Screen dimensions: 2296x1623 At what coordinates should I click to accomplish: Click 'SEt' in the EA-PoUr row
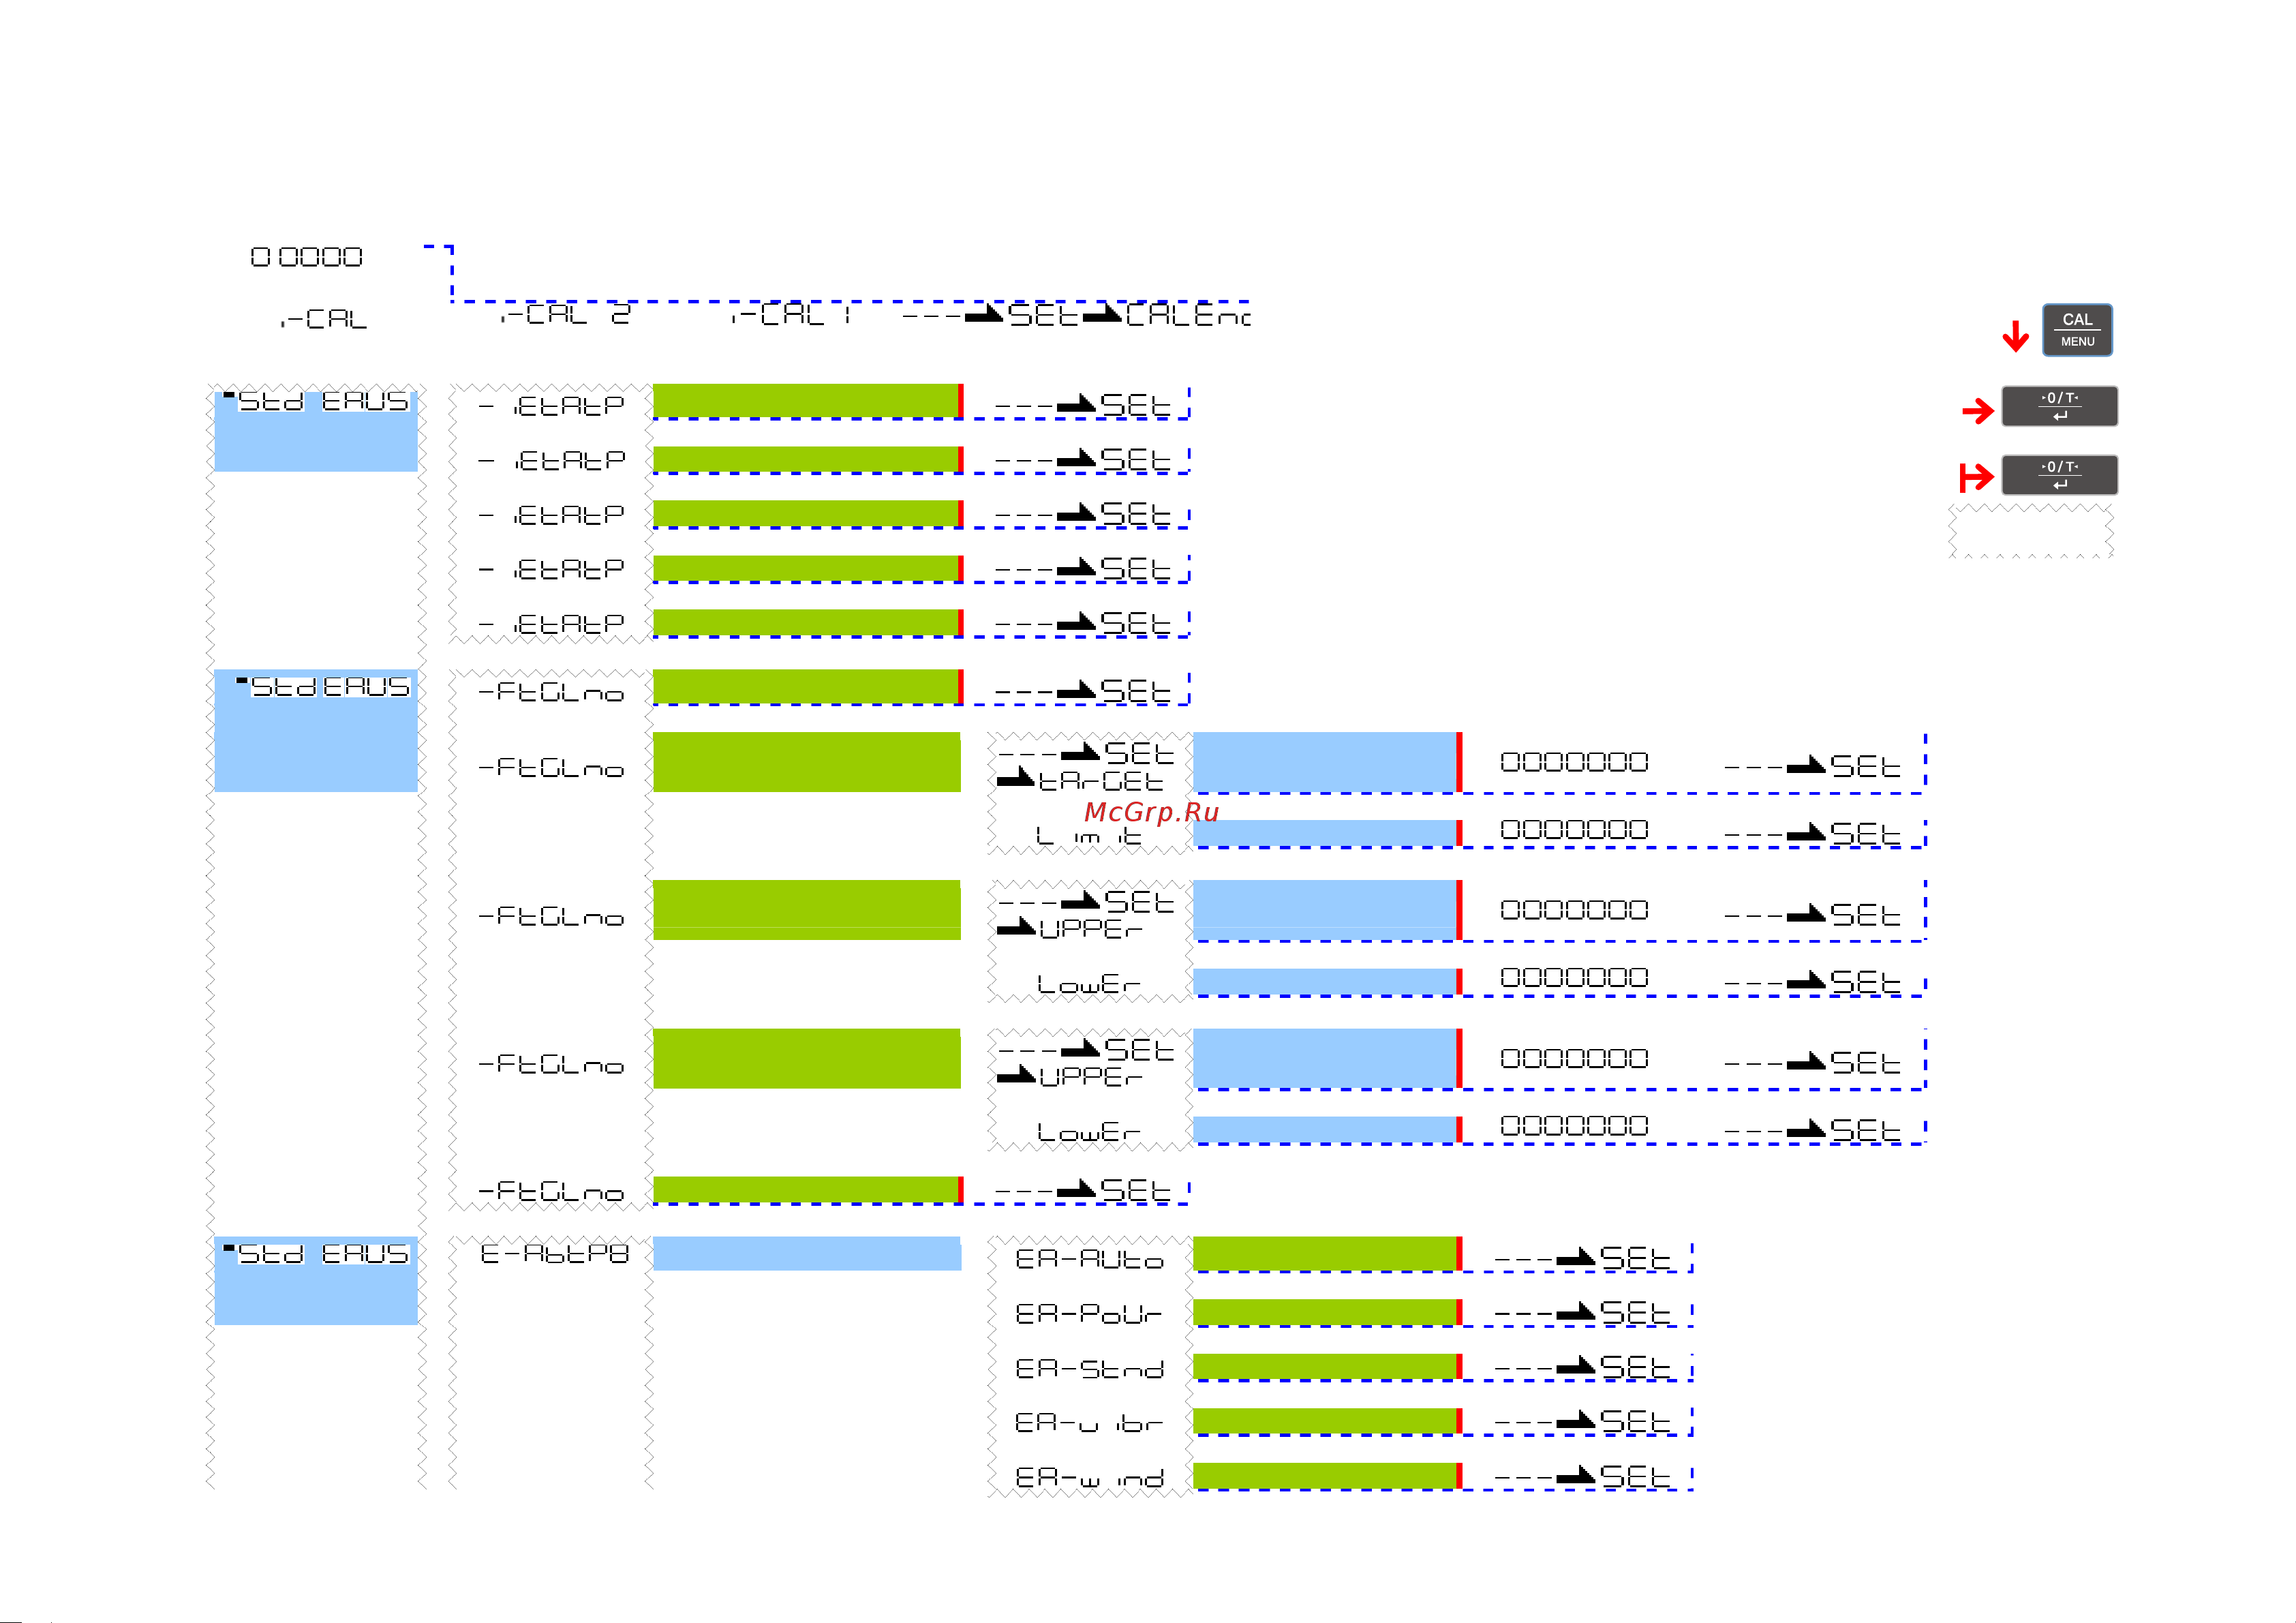tap(1635, 1312)
